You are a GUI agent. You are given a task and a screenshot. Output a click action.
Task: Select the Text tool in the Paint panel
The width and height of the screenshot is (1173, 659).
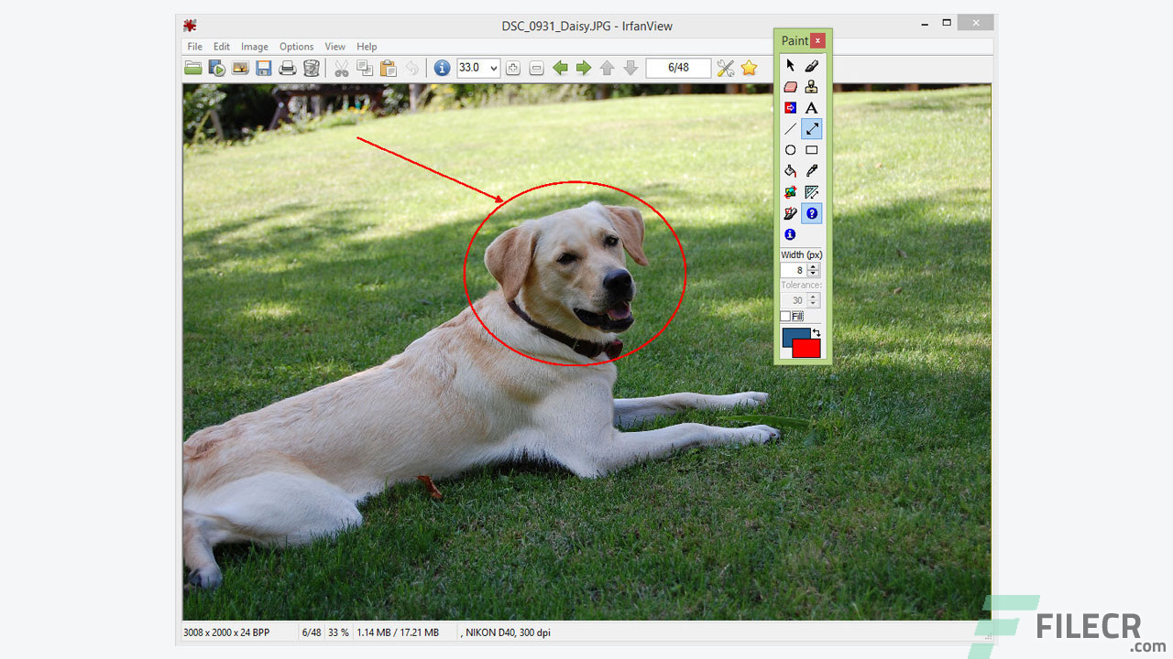click(x=811, y=108)
